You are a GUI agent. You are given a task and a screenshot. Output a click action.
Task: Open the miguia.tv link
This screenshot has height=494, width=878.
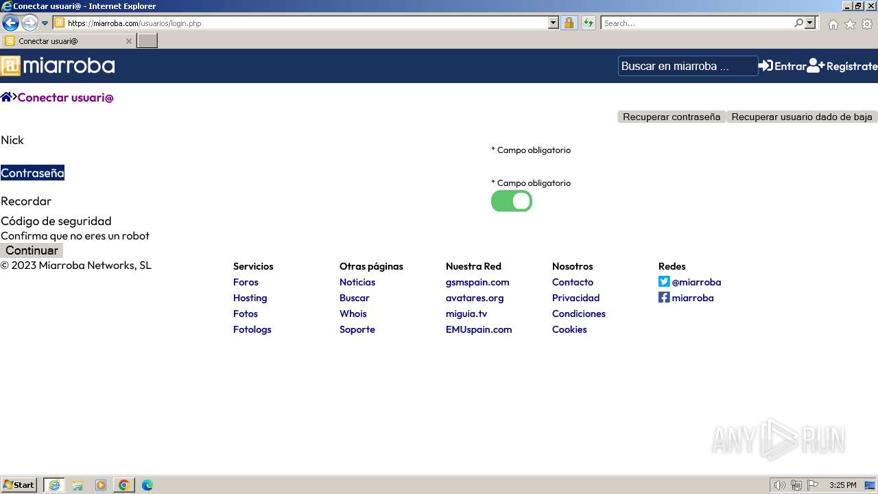(x=466, y=314)
